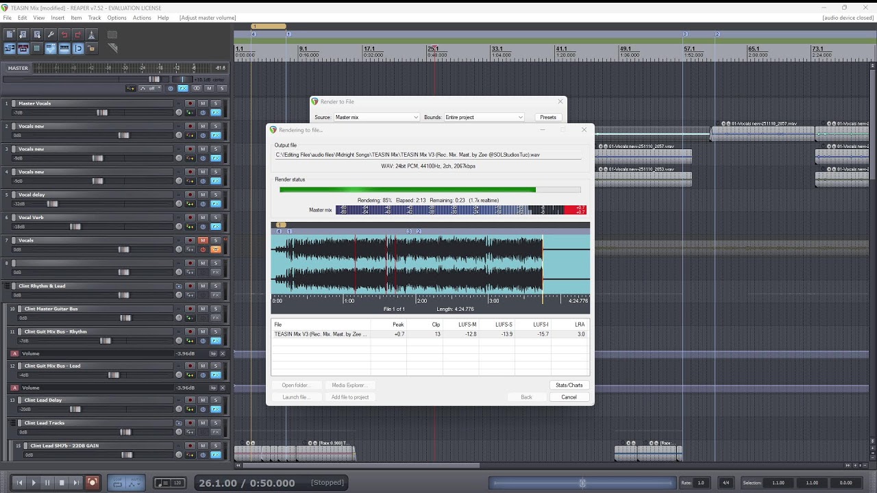Solo the Vocal delay track
The height and width of the screenshot is (493, 877).
[215, 194]
